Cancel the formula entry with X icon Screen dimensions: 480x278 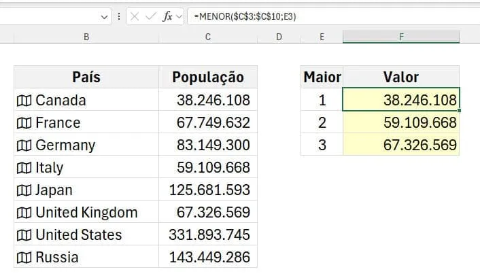(135, 16)
